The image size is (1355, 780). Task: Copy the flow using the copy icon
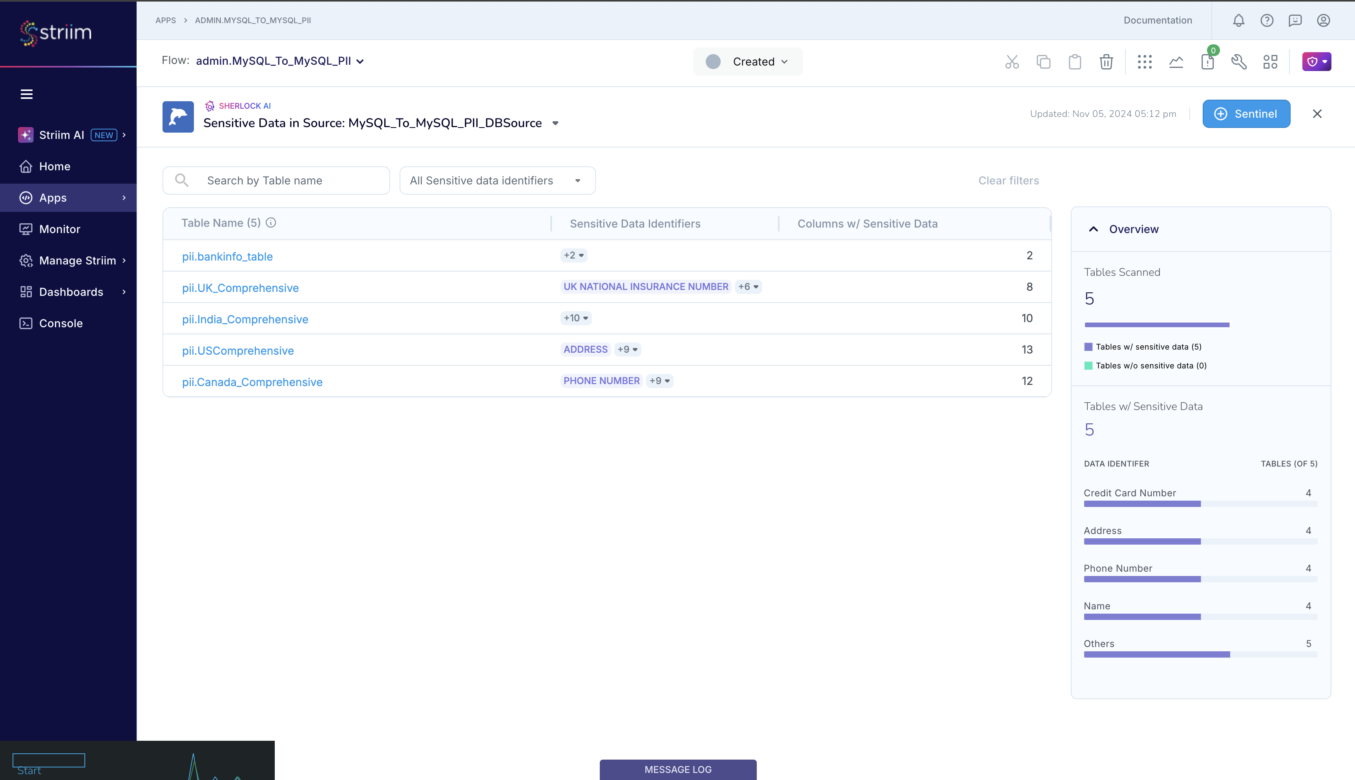[x=1043, y=62]
